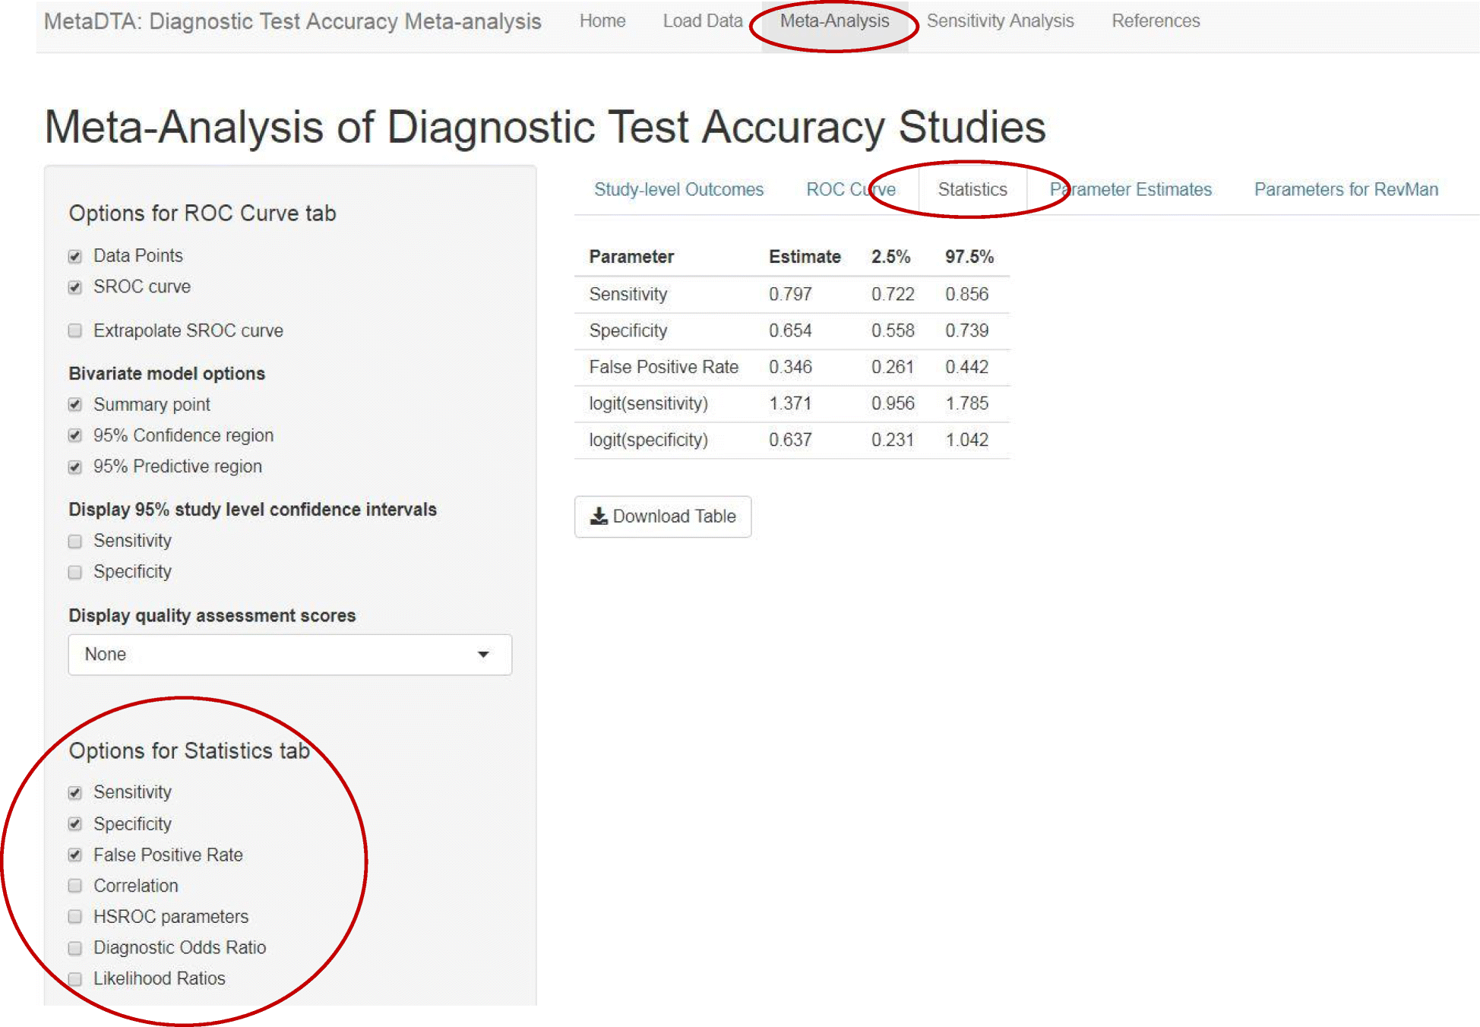Select the Meta-Analysis navigation tab

pyautogui.click(x=834, y=21)
